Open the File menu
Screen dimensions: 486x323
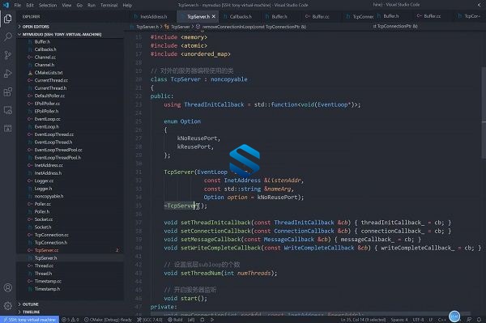click(18, 5)
